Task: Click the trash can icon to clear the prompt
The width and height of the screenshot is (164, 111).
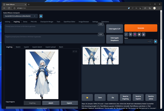Action: (130, 34)
